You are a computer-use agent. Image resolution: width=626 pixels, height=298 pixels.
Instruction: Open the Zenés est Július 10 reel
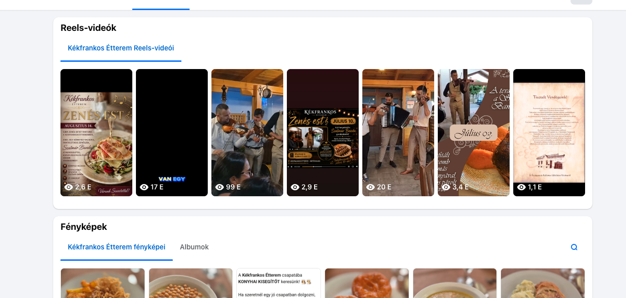pyautogui.click(x=323, y=133)
